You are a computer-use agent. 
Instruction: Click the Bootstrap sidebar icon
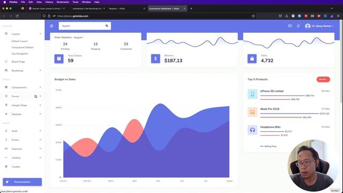[6, 70]
